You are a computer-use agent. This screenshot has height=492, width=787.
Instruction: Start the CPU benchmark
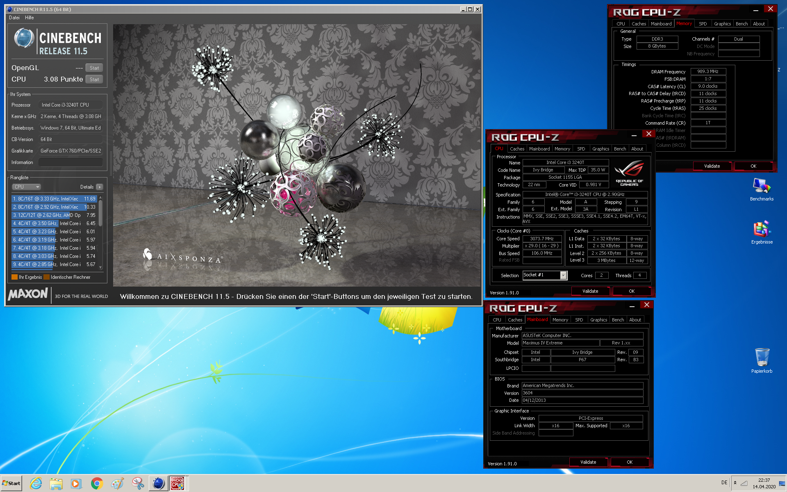point(94,80)
